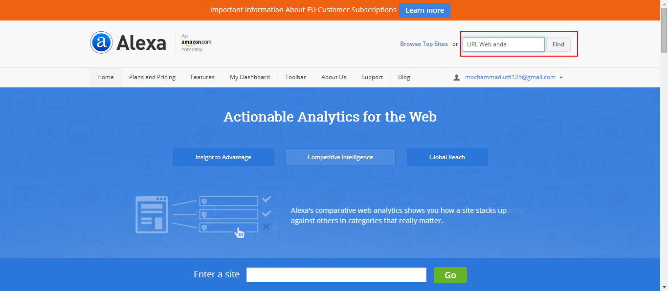
Task: Select the Toolbar menu item
Action: tap(295, 77)
